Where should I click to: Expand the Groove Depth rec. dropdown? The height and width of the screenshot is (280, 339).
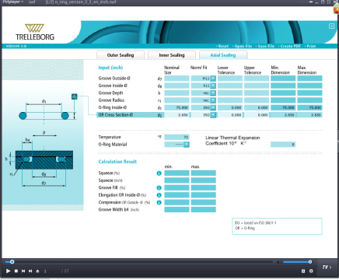click(x=213, y=93)
